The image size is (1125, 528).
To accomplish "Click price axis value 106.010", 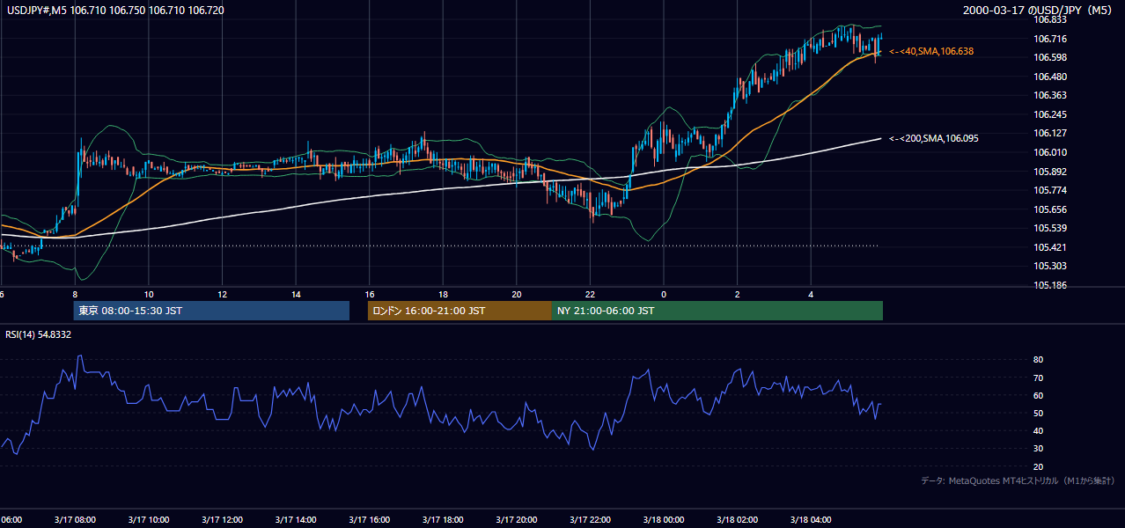I will click(1049, 152).
